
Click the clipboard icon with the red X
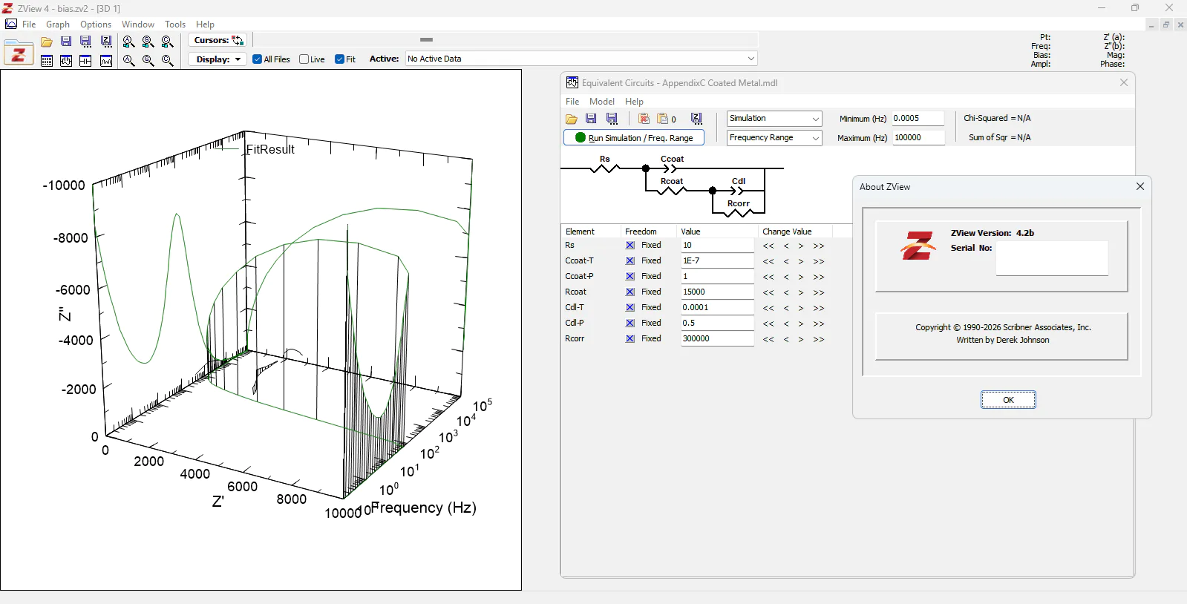(x=644, y=119)
